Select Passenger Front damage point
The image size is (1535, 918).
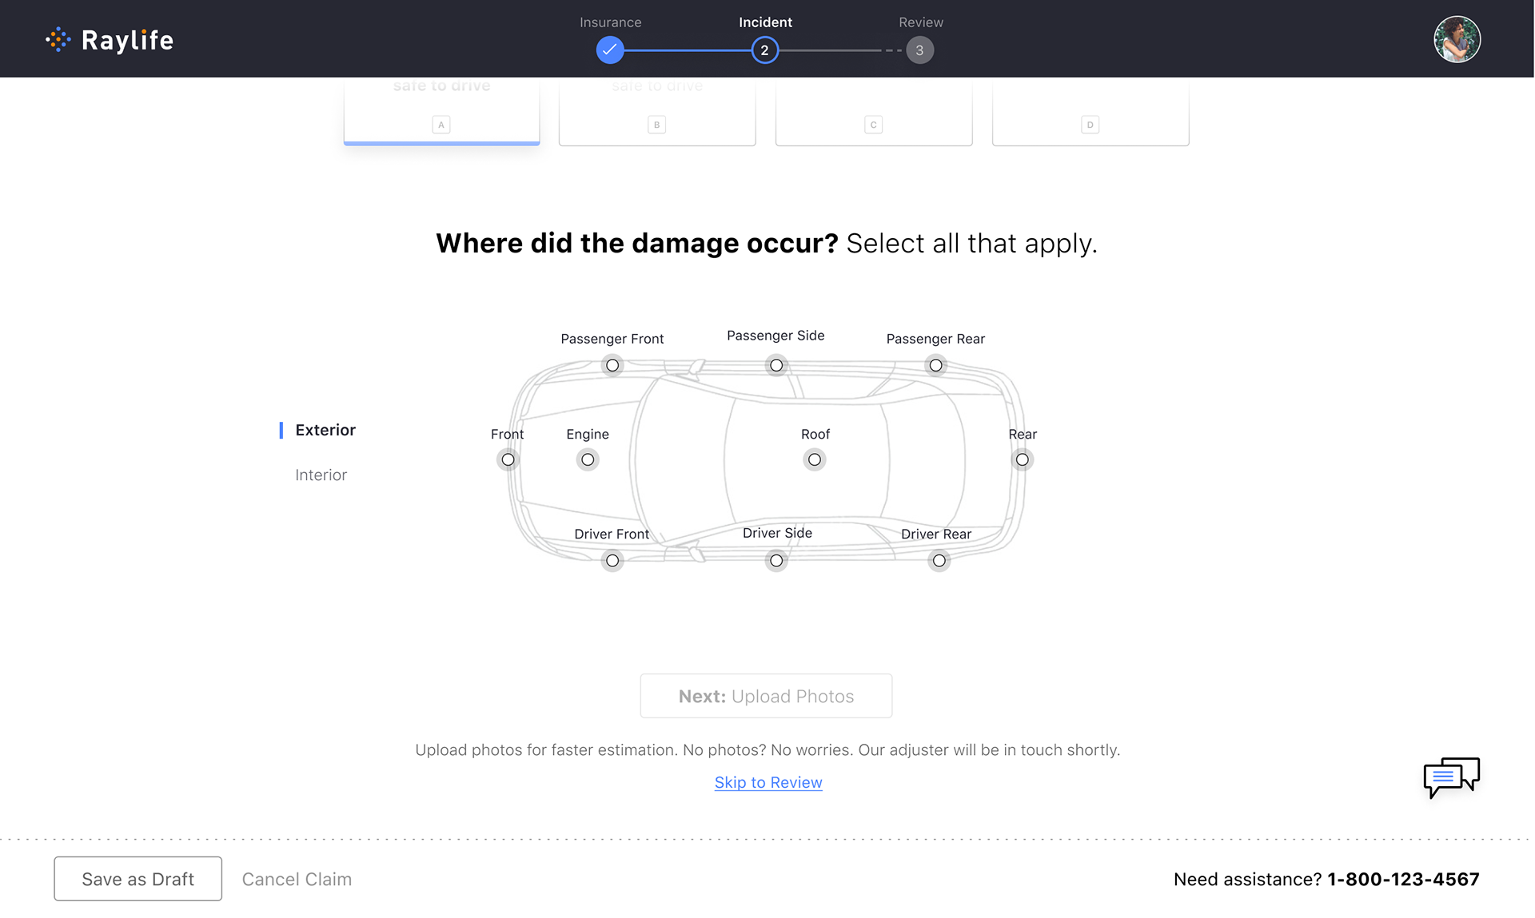(x=612, y=365)
